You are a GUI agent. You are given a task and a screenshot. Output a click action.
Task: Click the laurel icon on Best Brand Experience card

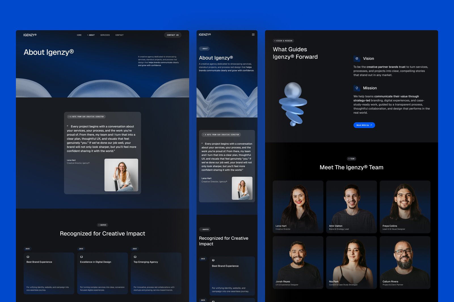pos(28,256)
